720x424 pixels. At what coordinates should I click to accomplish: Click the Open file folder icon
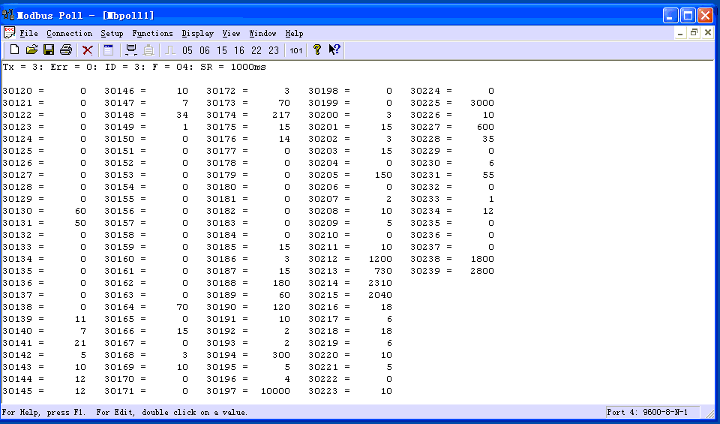pyautogui.click(x=31, y=50)
